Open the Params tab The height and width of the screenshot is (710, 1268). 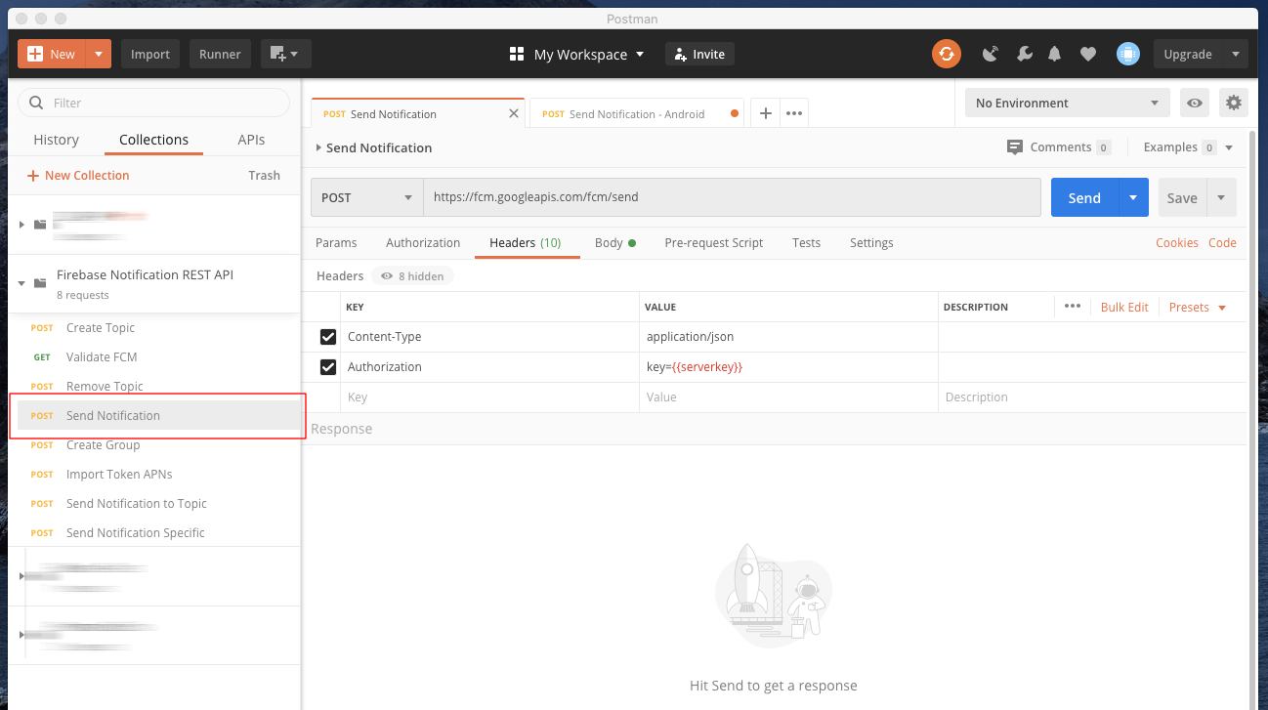[336, 242]
